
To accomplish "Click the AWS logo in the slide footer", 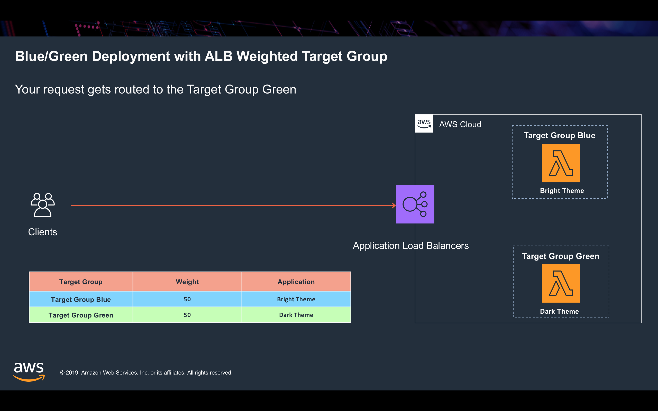I will coord(29,372).
